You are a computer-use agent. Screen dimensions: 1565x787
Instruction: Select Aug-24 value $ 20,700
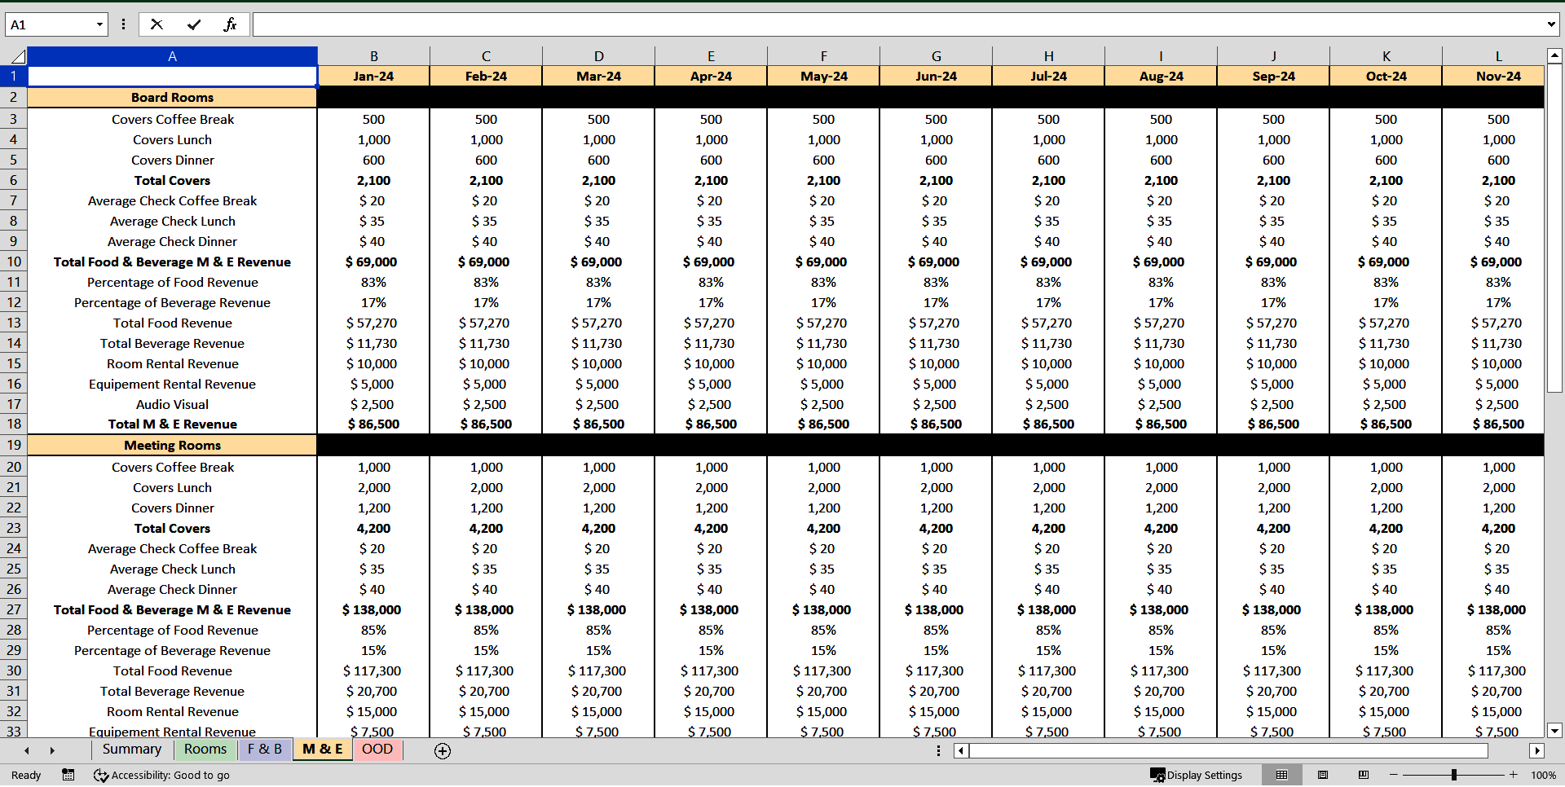1161,691
